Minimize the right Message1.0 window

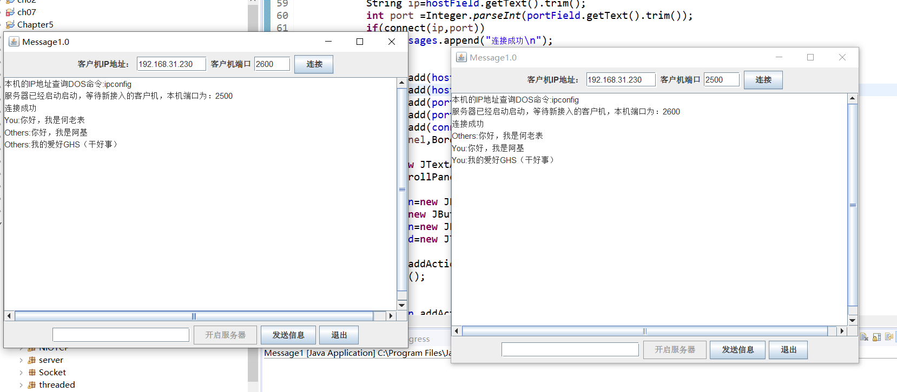(x=779, y=57)
